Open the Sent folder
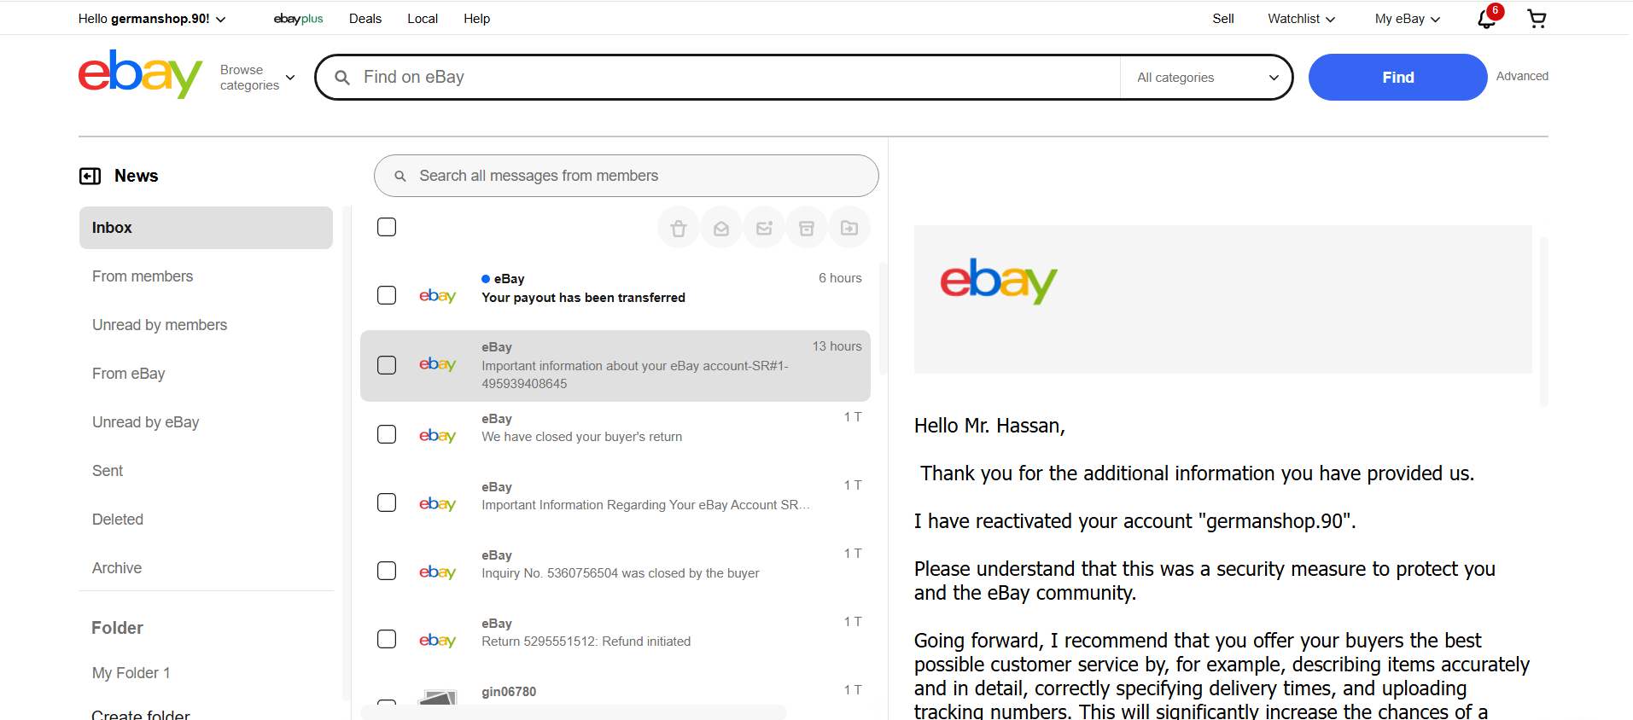Image resolution: width=1633 pixels, height=720 pixels. (x=108, y=471)
